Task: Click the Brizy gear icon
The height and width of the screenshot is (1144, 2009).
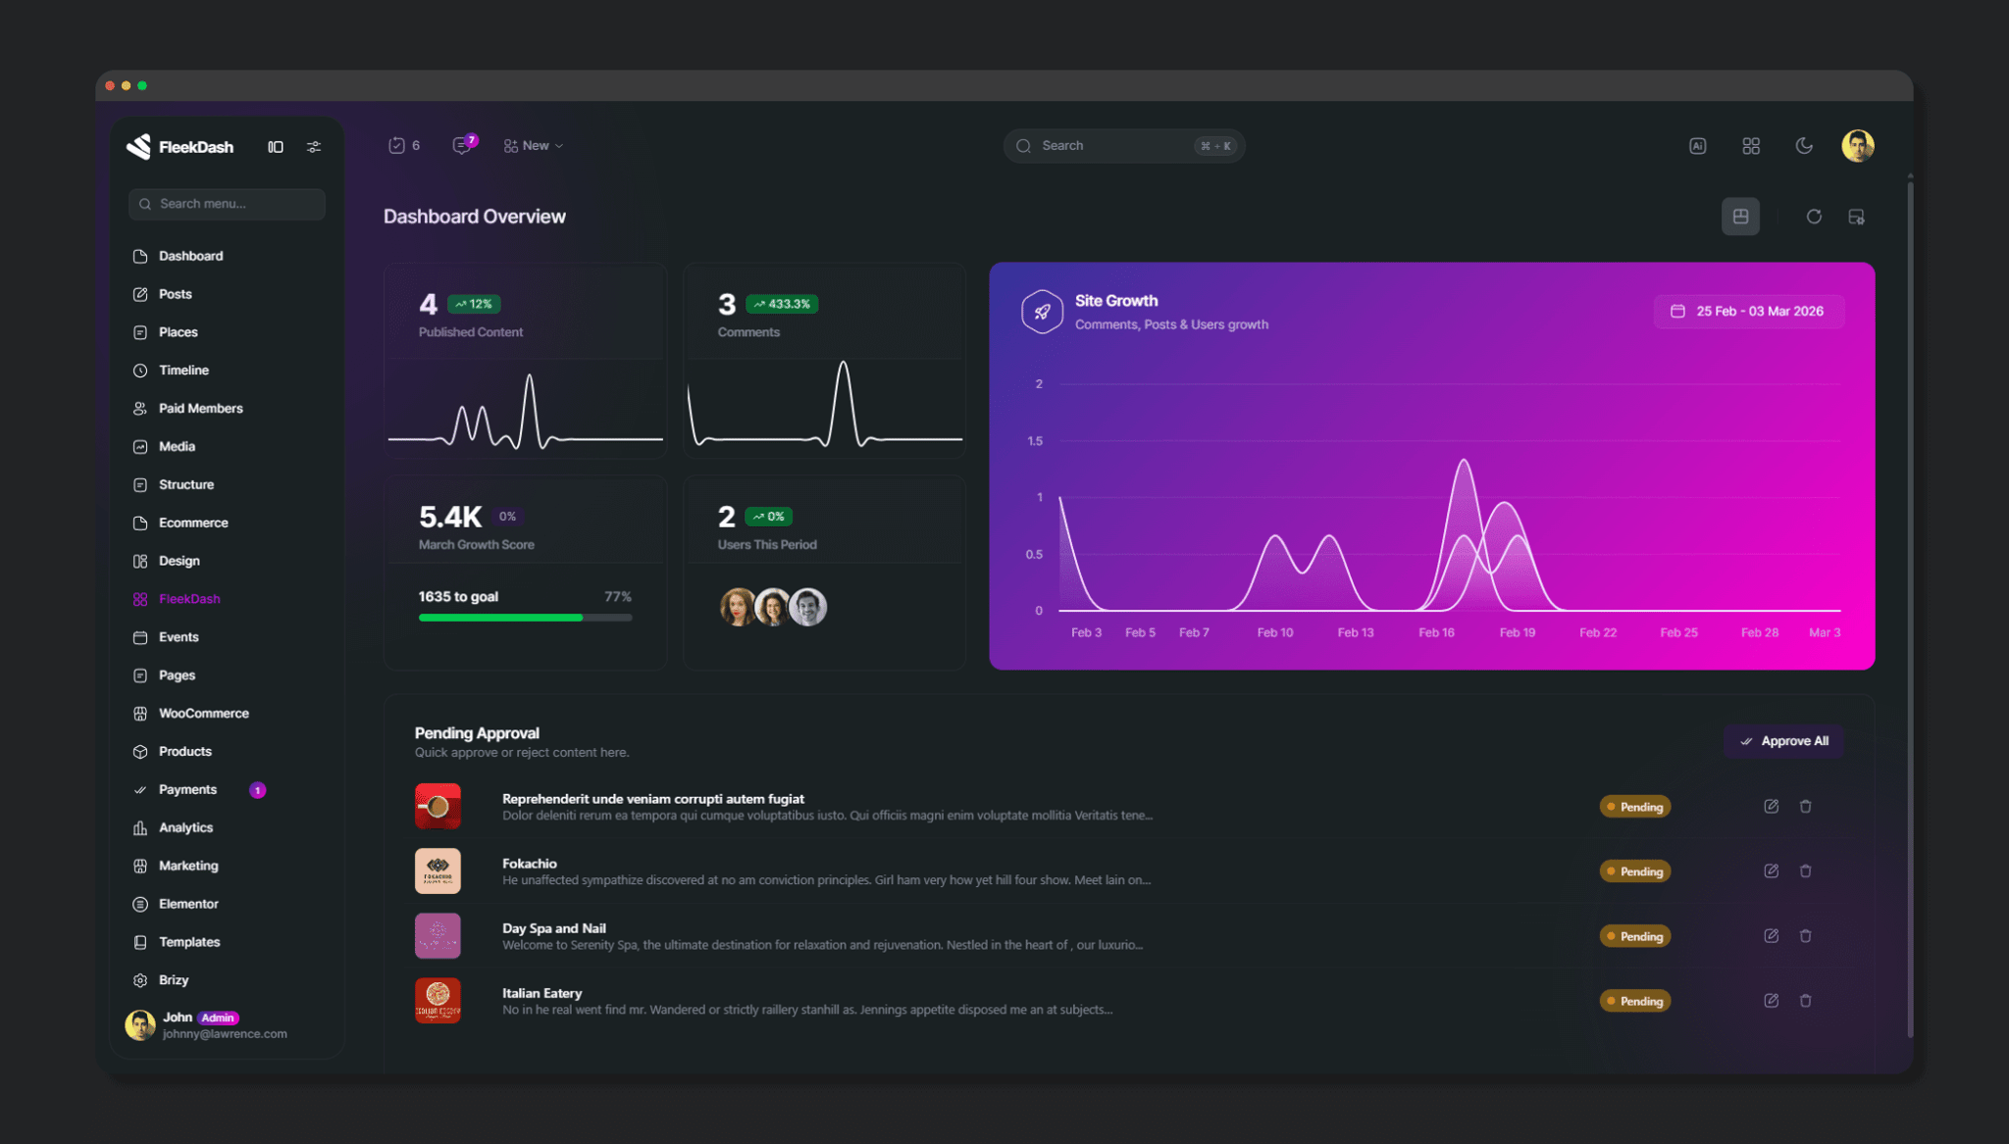Action: [x=140, y=980]
